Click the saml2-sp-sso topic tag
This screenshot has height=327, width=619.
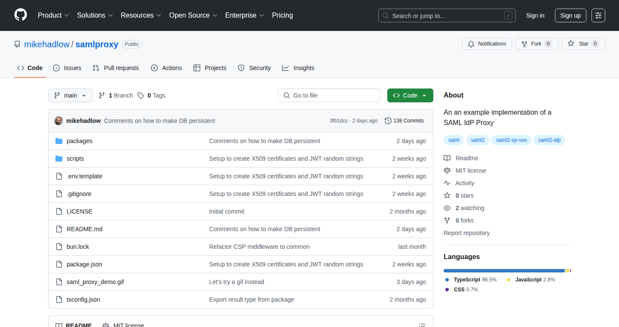[x=512, y=140]
